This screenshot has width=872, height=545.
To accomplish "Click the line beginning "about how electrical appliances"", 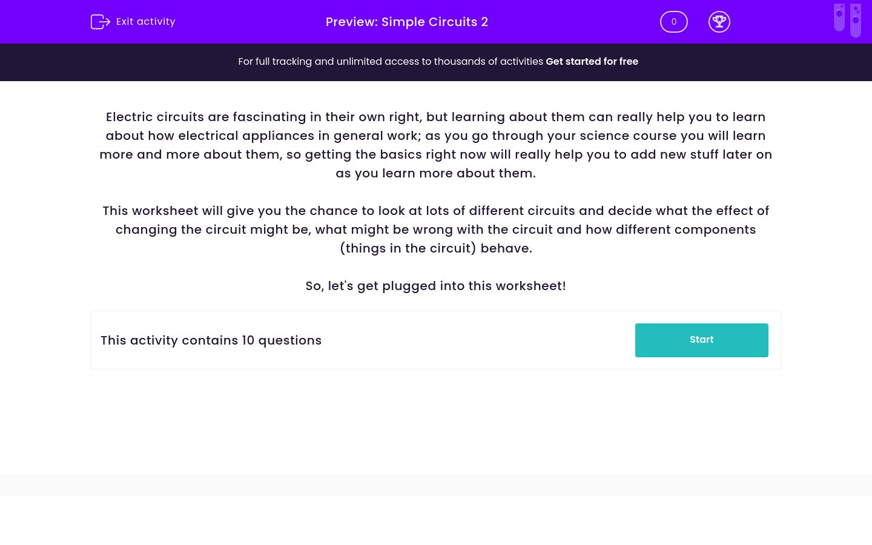I will click(435, 136).
